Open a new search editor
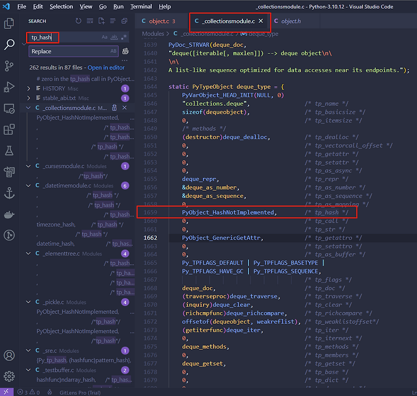 pos(101,21)
